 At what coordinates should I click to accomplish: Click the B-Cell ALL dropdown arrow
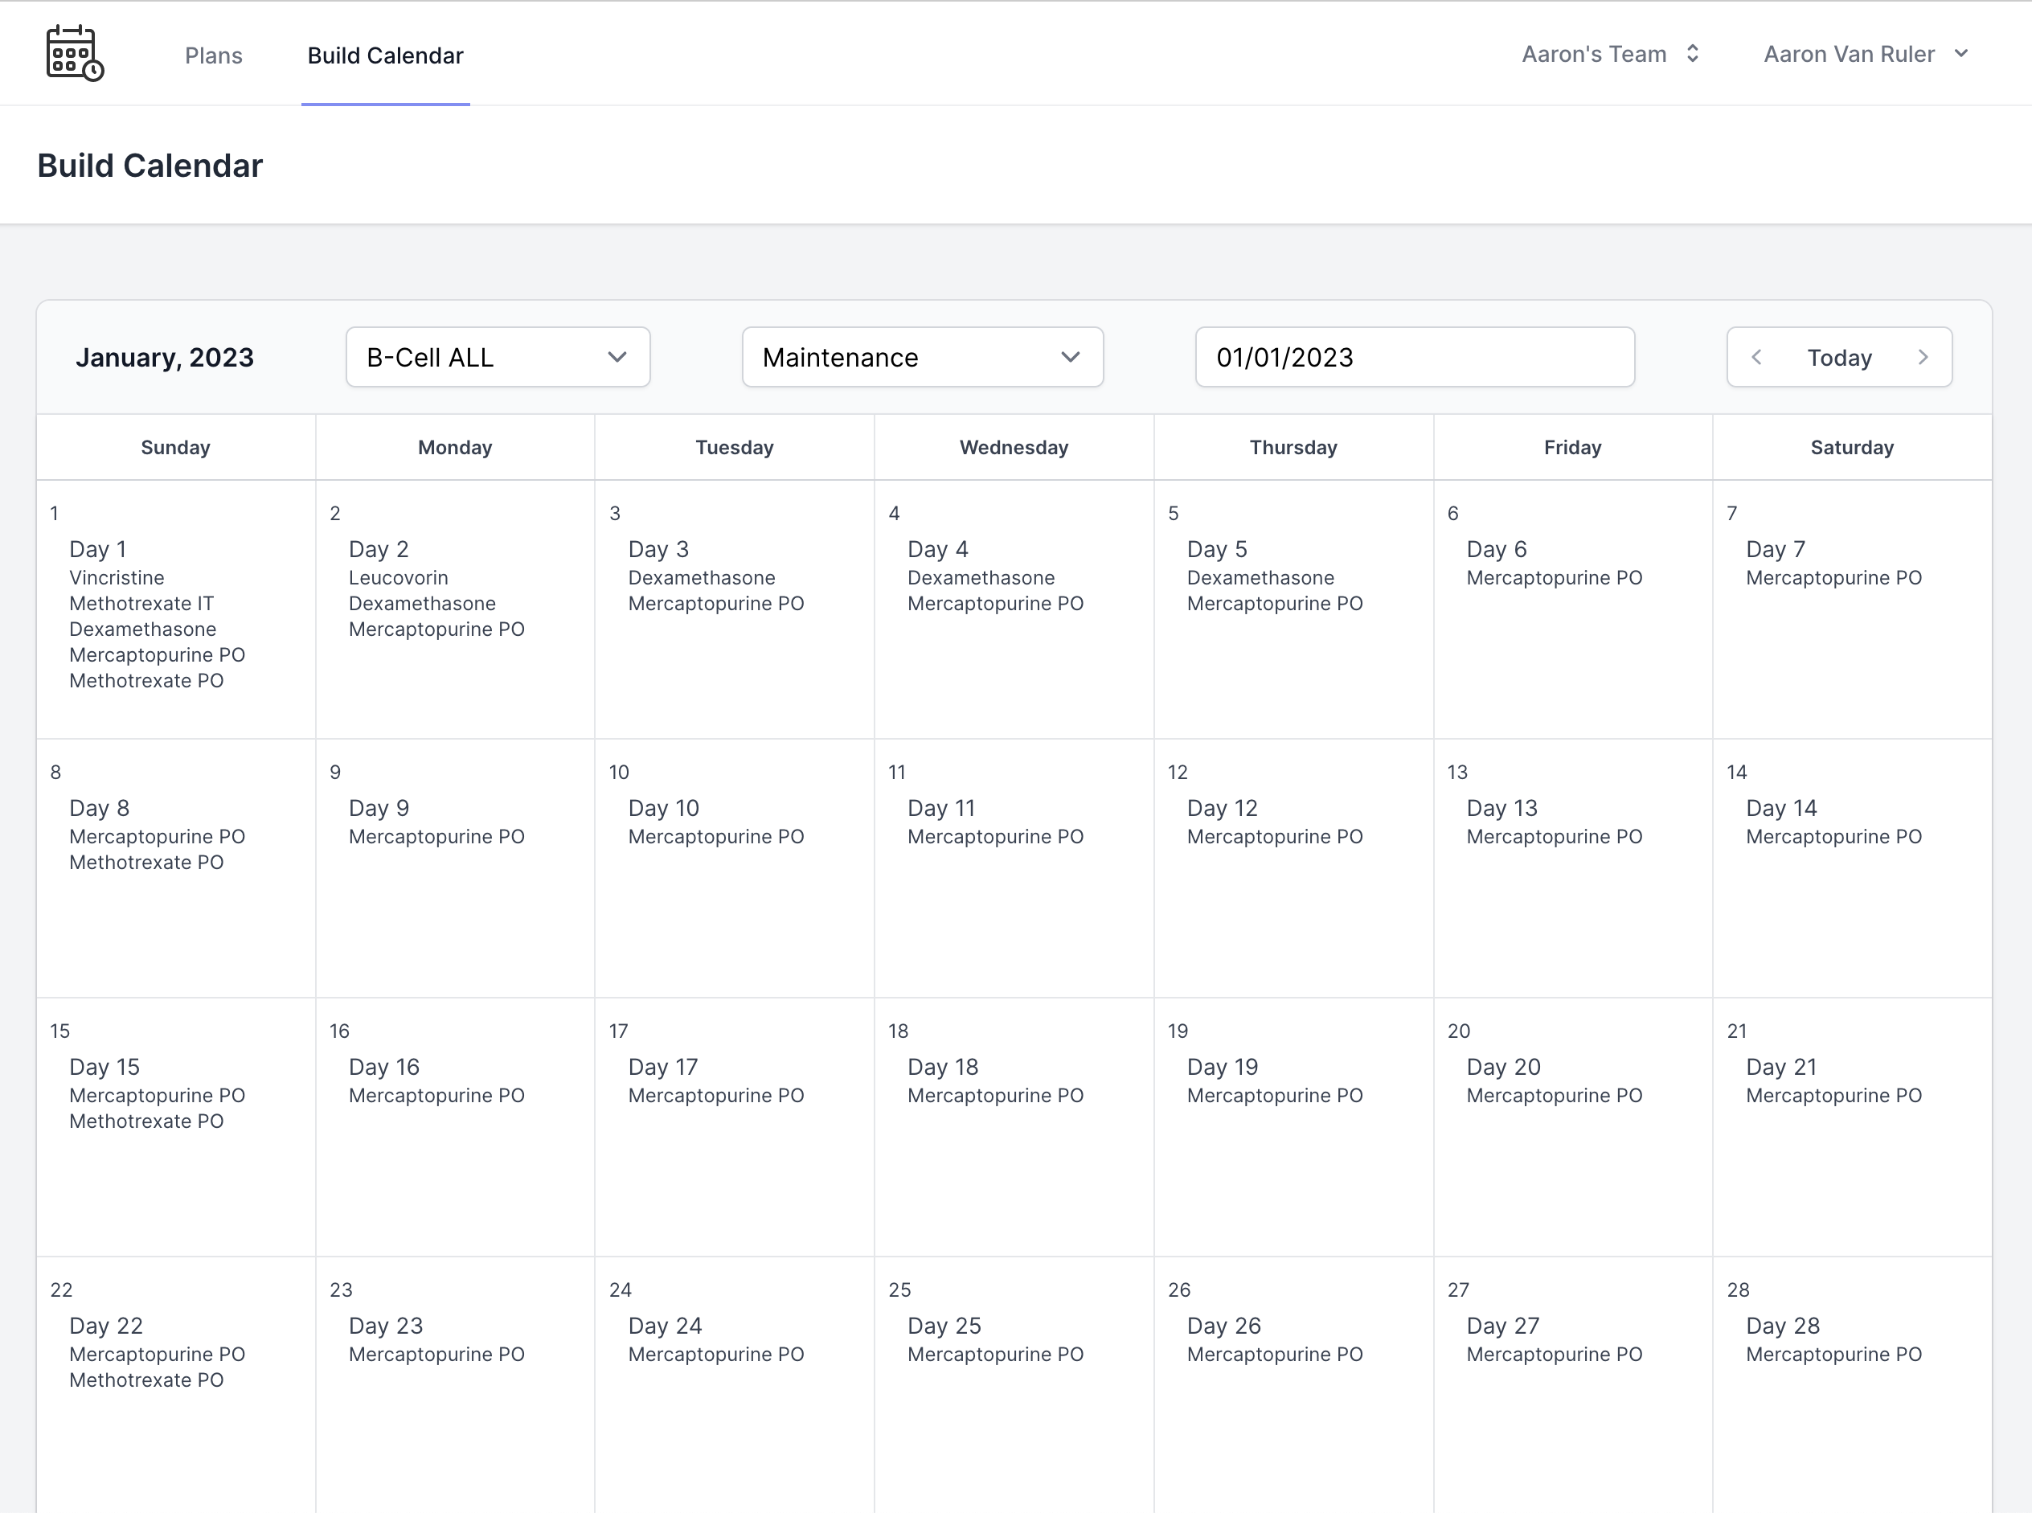coord(617,357)
